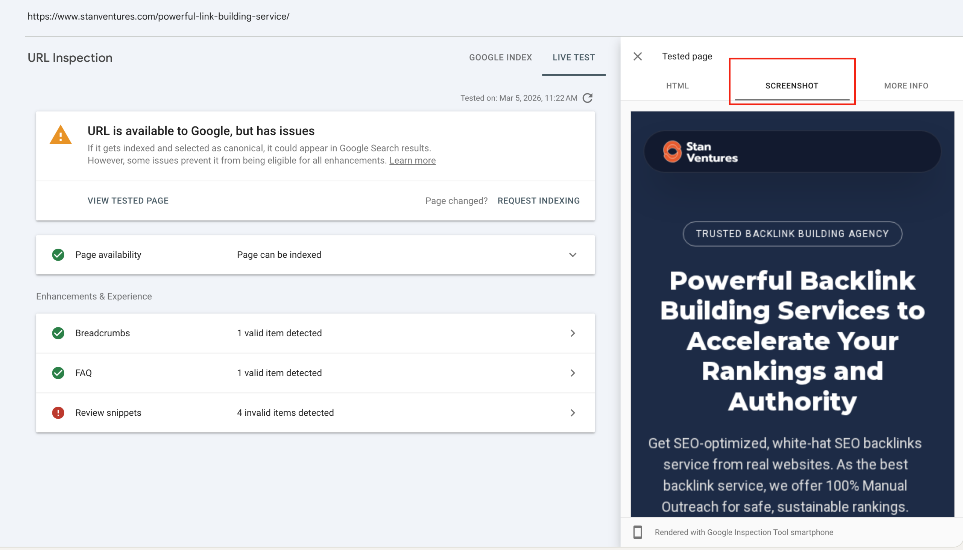The image size is (963, 550).
Task: Click the red error icon beside Review snippets
Action: click(x=58, y=413)
